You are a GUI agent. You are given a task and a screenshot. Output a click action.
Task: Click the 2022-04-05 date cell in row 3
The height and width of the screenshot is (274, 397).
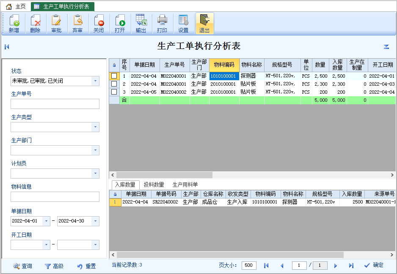coord(145,92)
